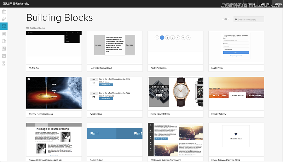Click the pill capsule icon in sidebar

click(x=4, y=18)
